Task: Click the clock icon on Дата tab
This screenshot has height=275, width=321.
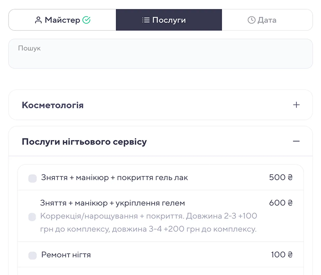Action: tap(252, 20)
